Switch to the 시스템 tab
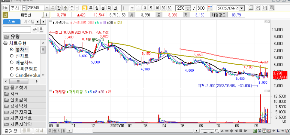Image resolution: width=290 pixels, height=135 pixels. [29, 22]
